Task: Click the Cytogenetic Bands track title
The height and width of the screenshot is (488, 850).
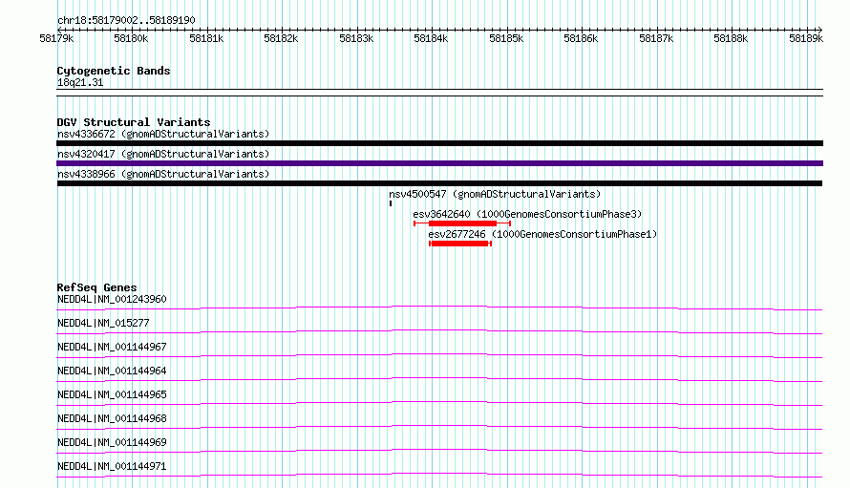Action: pyautogui.click(x=114, y=71)
